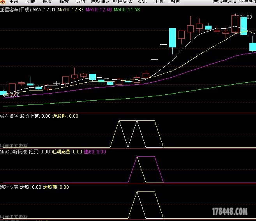Viewport: 256px width, 221px height.
Task: Open the 财经导航 menu
Action: point(122,2)
